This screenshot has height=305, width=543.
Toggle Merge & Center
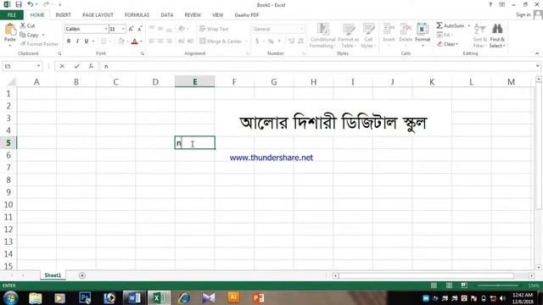[221, 42]
